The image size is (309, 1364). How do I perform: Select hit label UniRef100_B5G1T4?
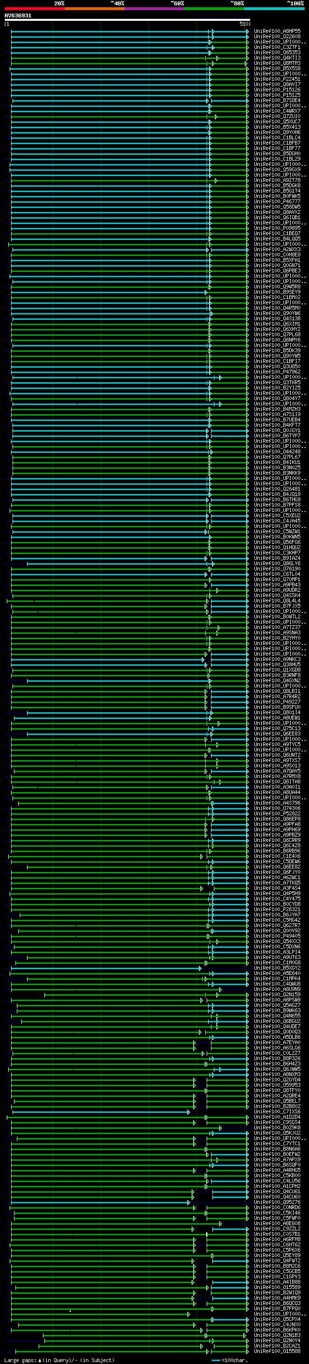277,191
